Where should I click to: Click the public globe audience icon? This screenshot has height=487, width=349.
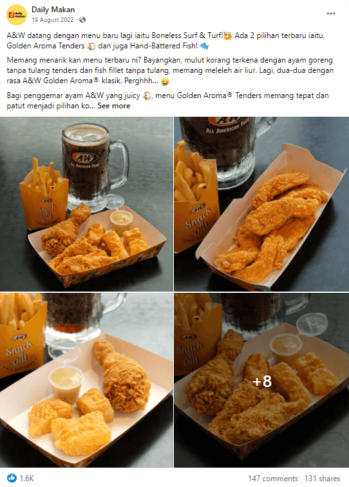pyautogui.click(x=82, y=20)
